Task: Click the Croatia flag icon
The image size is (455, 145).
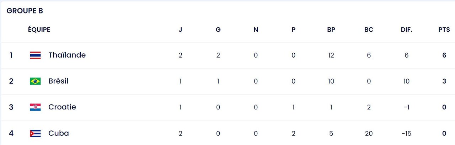Action: coord(35,107)
